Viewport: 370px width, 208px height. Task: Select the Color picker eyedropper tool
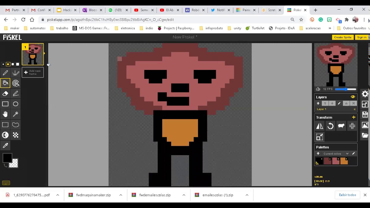[x=5, y=146]
